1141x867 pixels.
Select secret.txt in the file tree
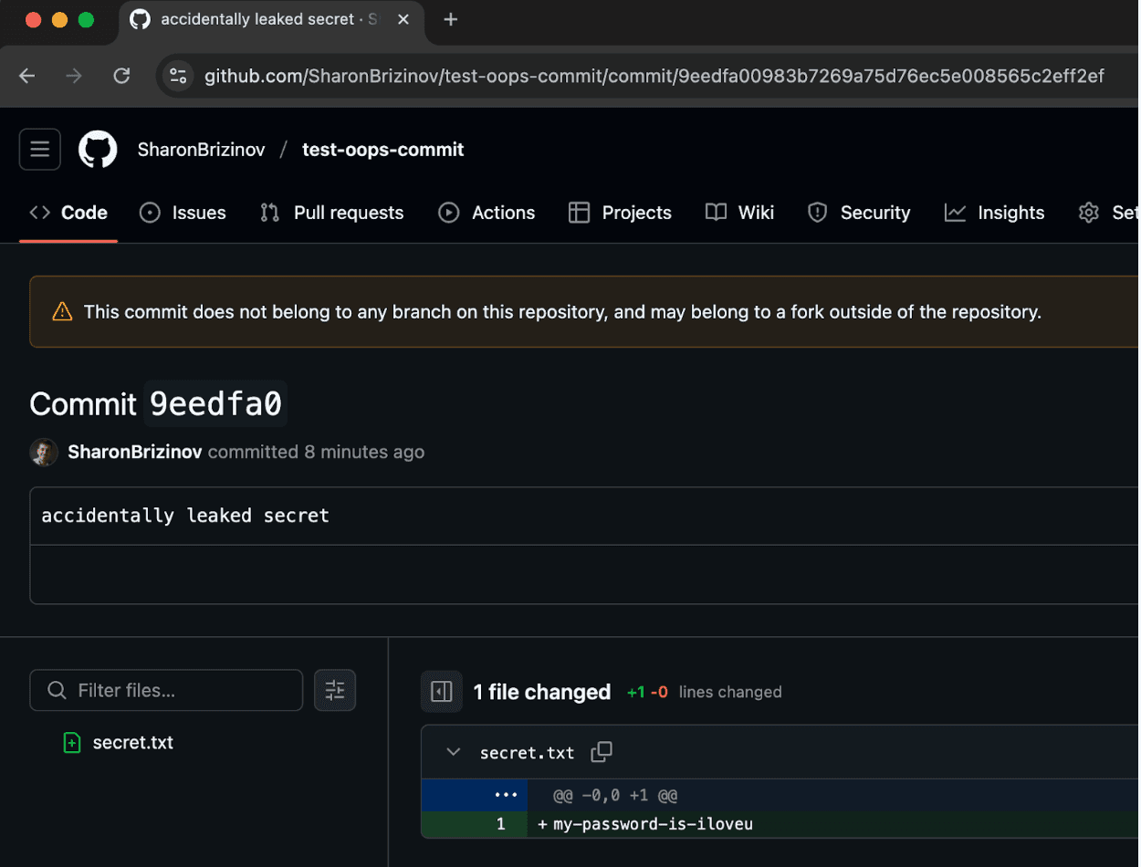132,743
